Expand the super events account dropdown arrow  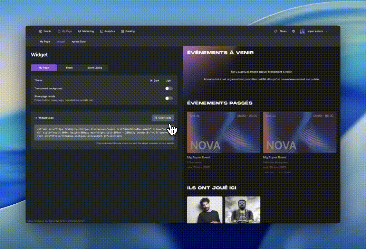tap(326, 31)
